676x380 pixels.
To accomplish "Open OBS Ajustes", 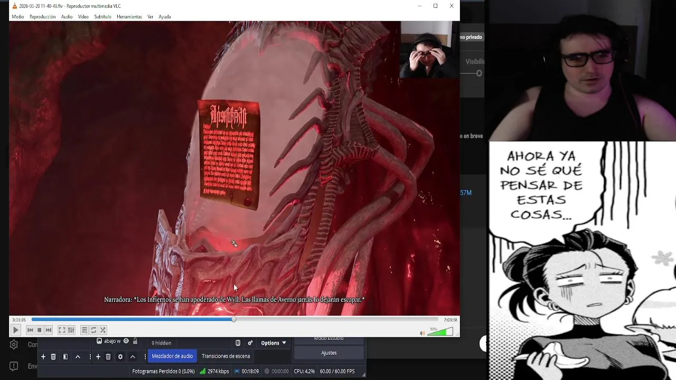I will tap(329, 353).
